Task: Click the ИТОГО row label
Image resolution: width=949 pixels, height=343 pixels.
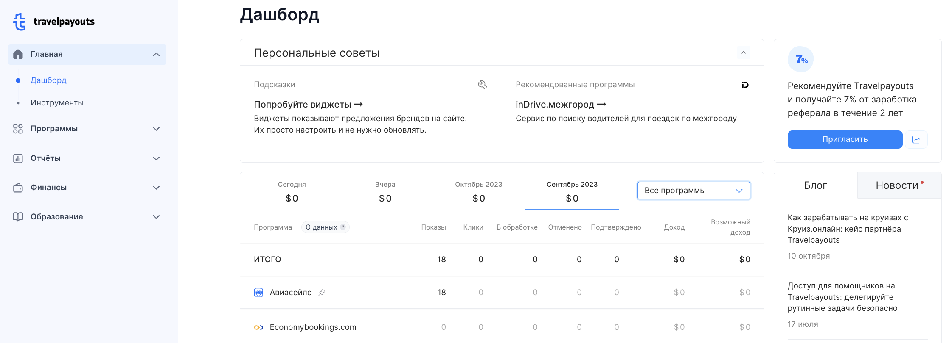Action: tap(267, 260)
